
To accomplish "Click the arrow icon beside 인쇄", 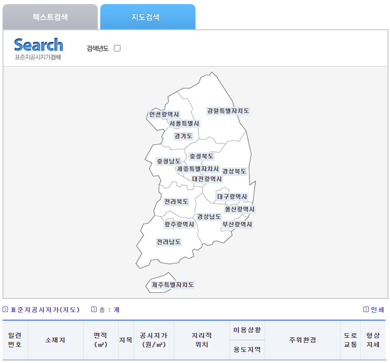I will [x=366, y=309].
